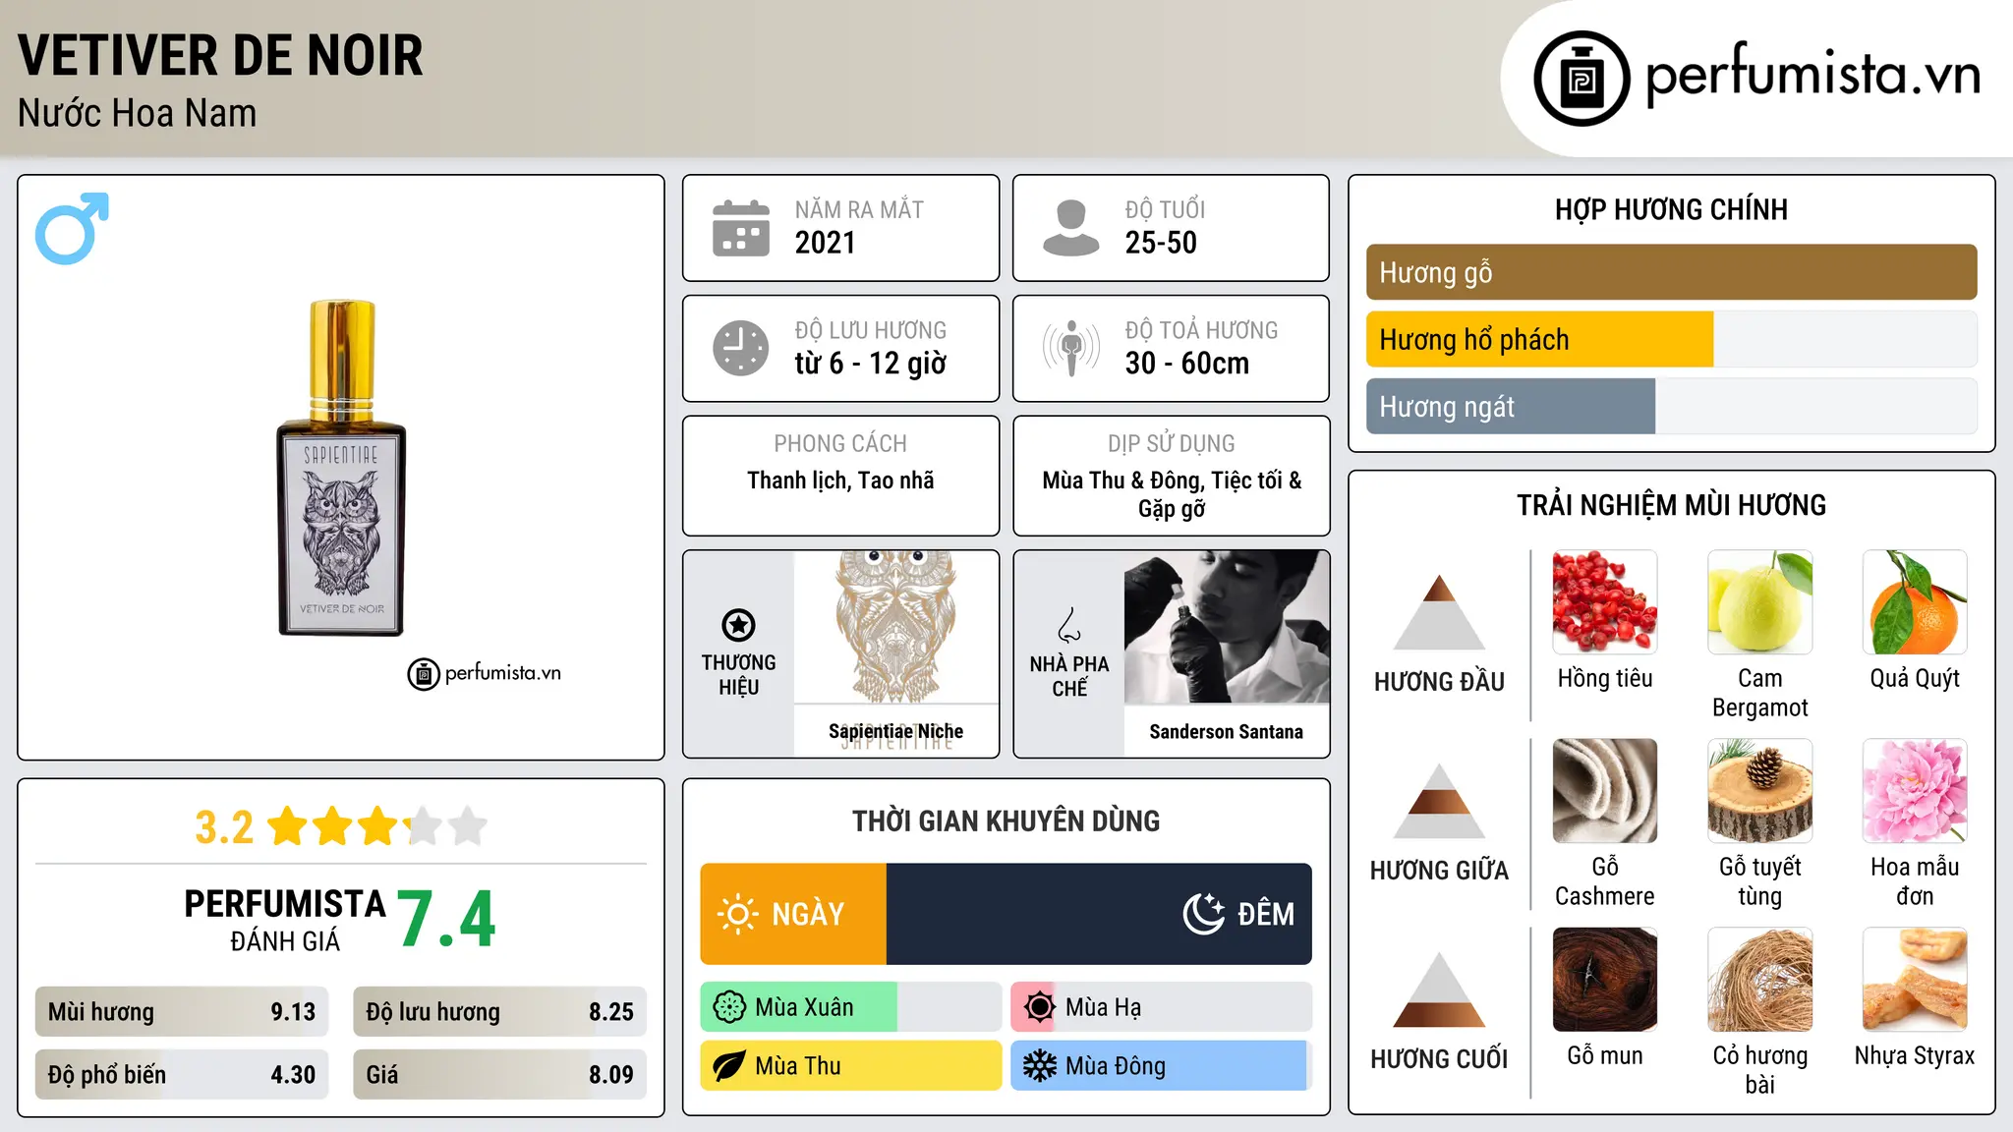Click the Hương gỗ accord bar
Viewport: 2013px width, 1132px height.
[x=1671, y=272]
